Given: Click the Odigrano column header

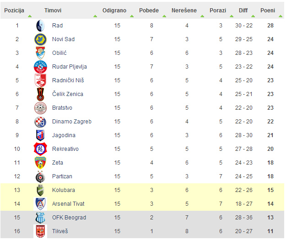Looking at the screenshot, I should pyautogui.click(x=114, y=11).
